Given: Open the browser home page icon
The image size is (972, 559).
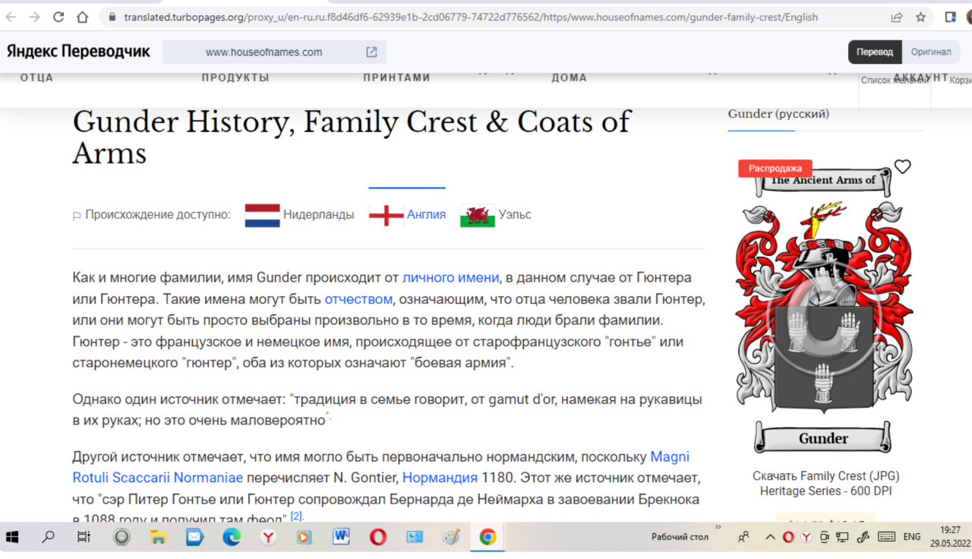Looking at the screenshot, I should tap(84, 17).
